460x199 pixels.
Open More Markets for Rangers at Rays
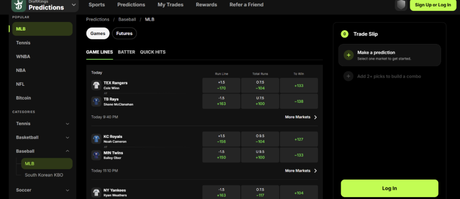pyautogui.click(x=301, y=117)
